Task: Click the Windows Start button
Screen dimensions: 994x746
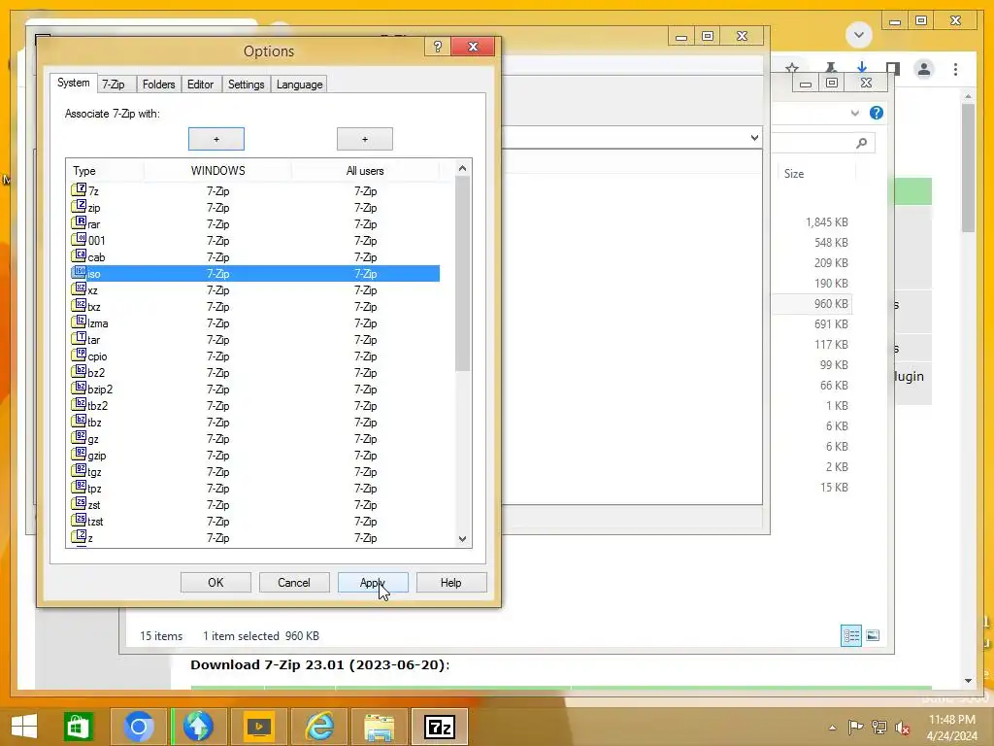Action: [x=24, y=727]
